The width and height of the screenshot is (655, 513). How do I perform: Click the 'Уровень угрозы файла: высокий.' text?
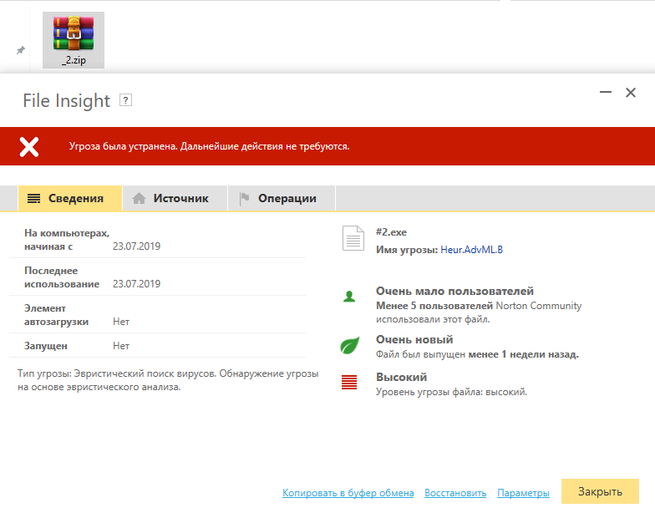click(x=451, y=393)
